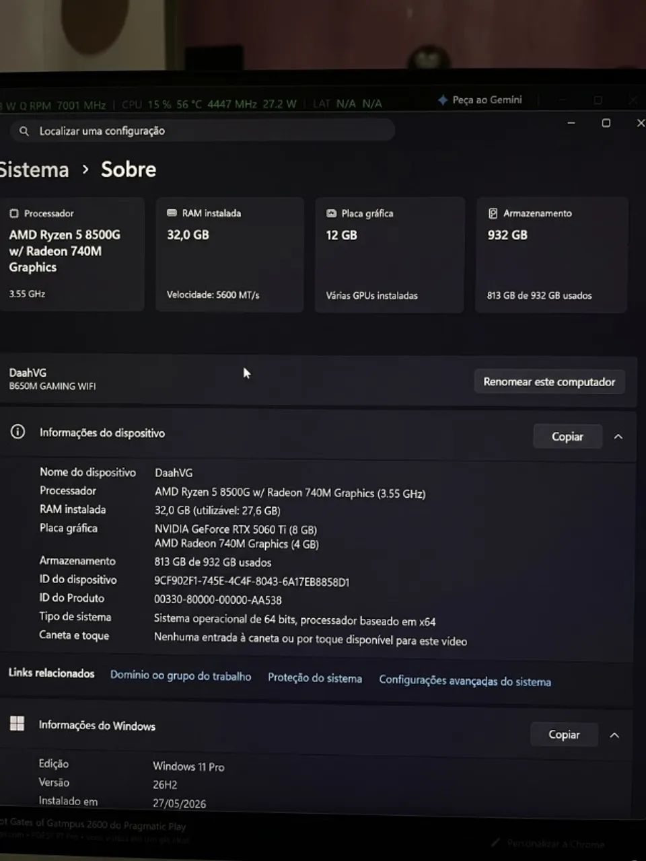Go back to the Sistema breadcrumb
Viewport: 646px width, 861px height.
click(x=34, y=170)
